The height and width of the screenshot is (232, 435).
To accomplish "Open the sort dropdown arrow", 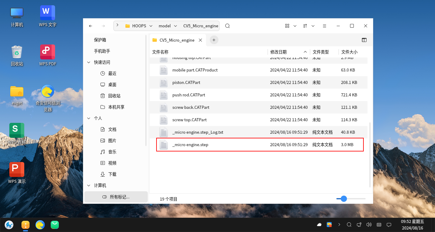I will [313, 26].
